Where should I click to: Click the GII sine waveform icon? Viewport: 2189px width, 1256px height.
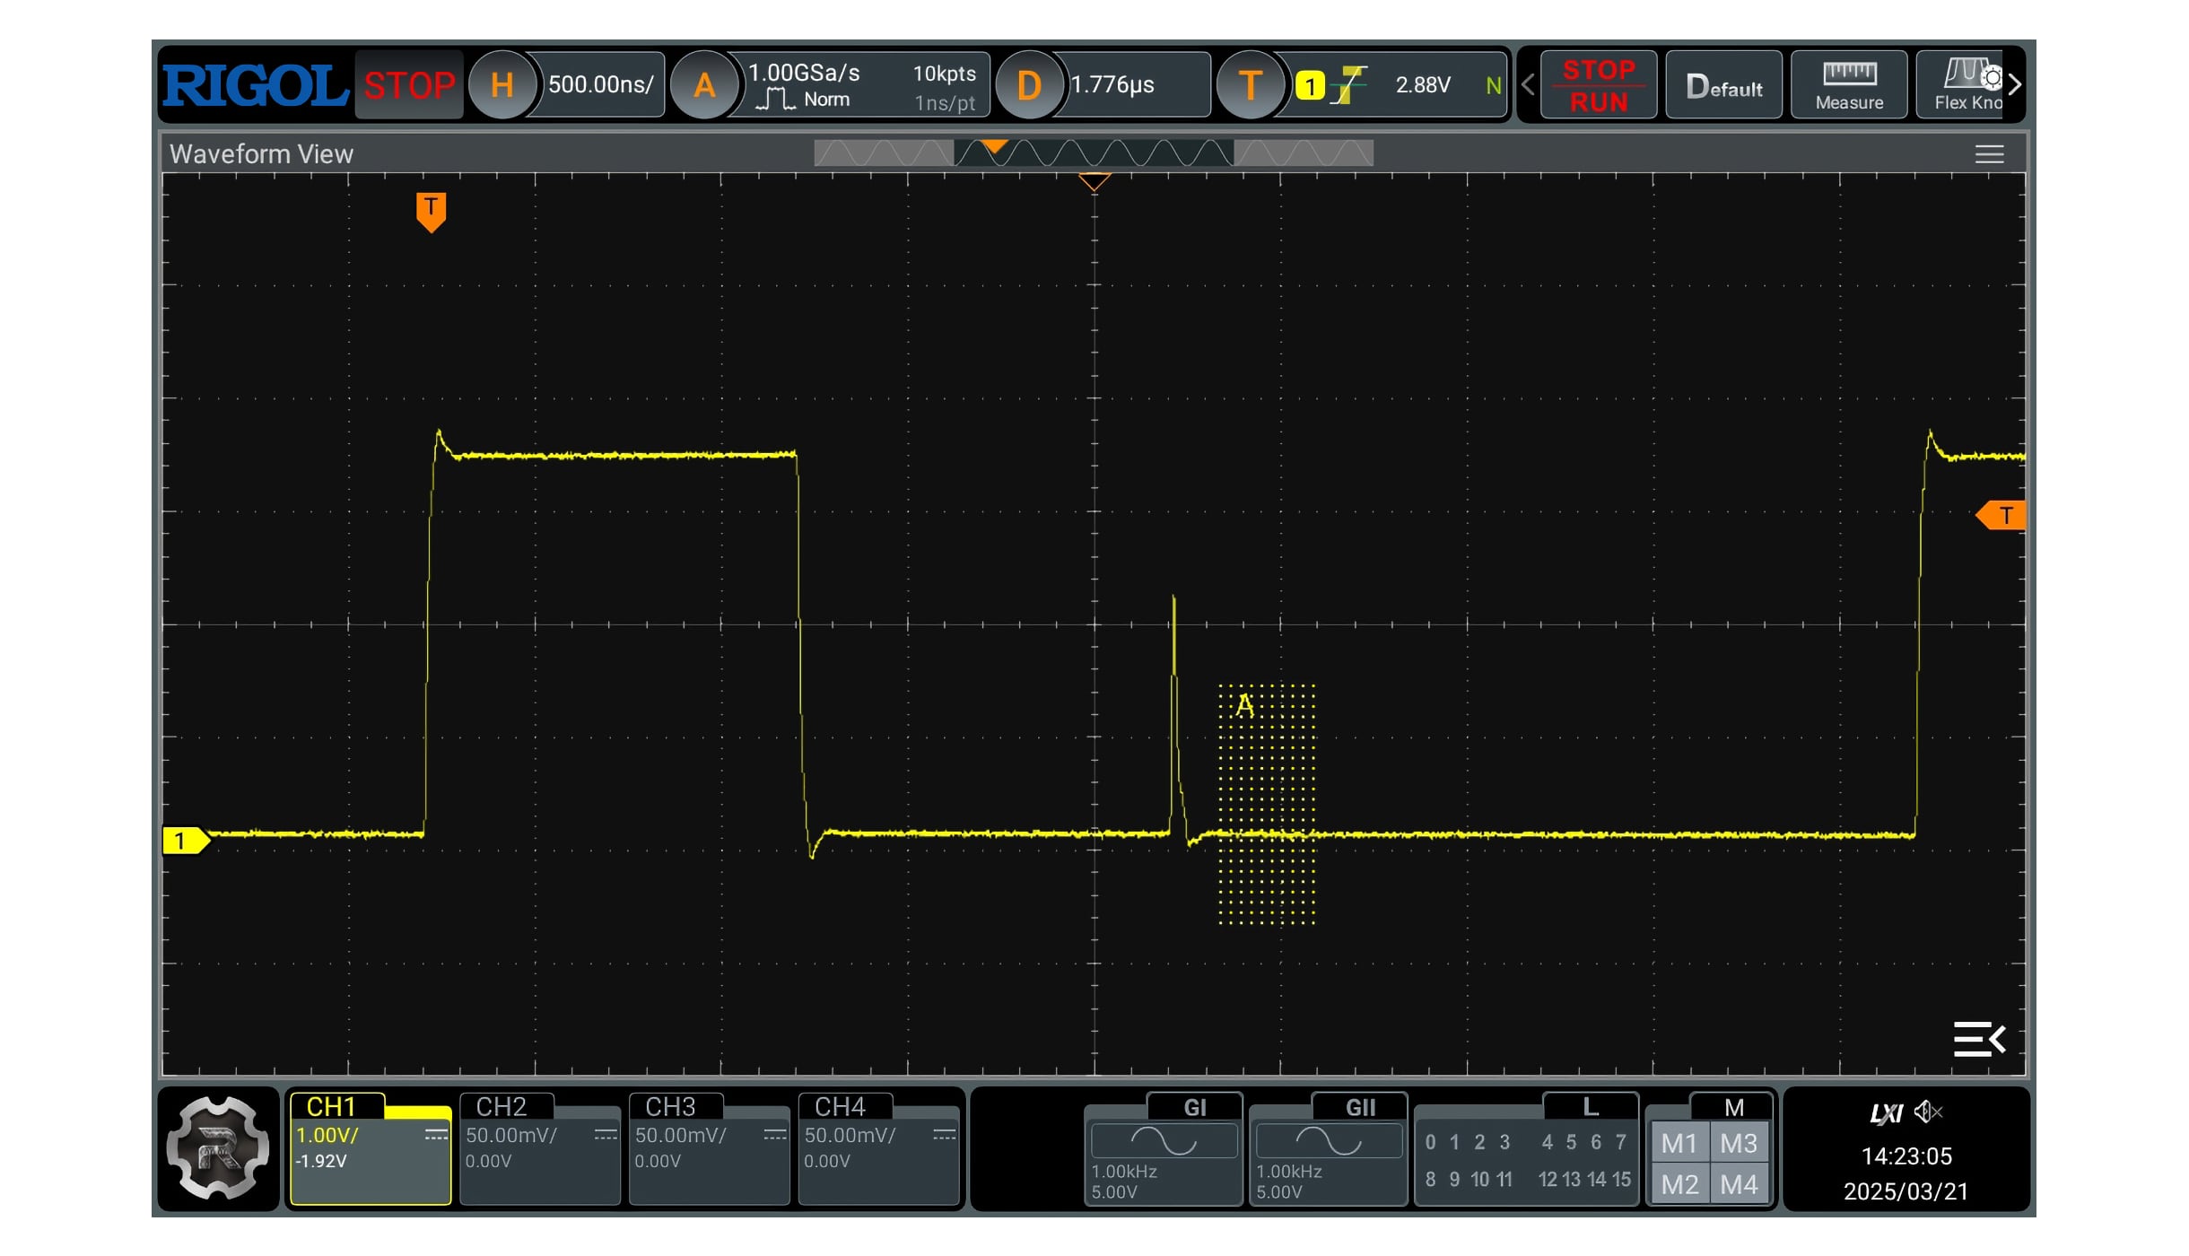[1329, 1141]
